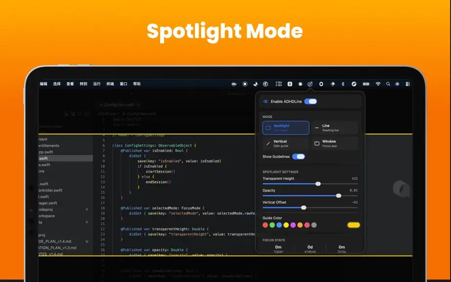Click the ADHDLine target icon in menu bar

[310, 84]
